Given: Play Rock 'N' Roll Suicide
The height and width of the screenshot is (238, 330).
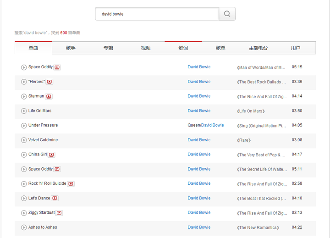Looking at the screenshot, I should tap(24, 184).
